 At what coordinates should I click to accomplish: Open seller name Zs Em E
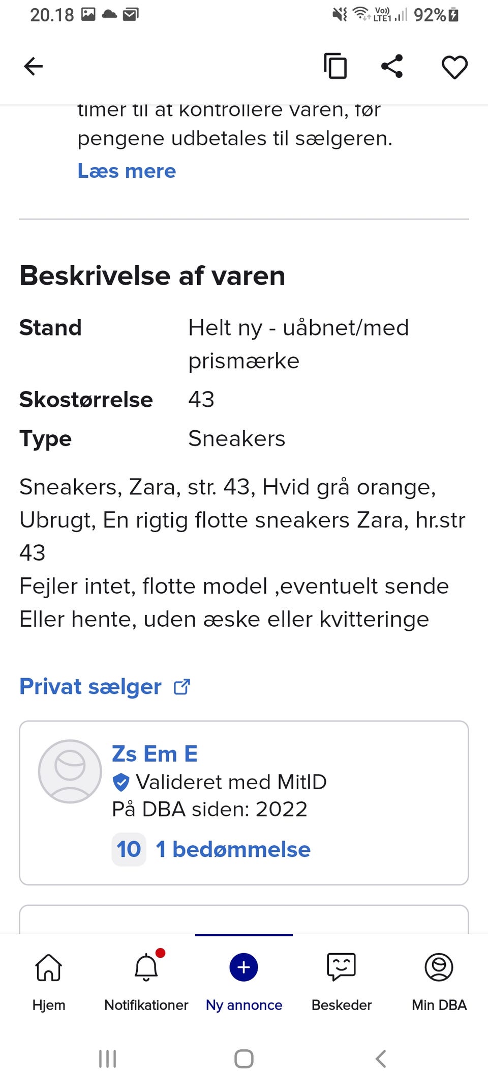(x=155, y=754)
